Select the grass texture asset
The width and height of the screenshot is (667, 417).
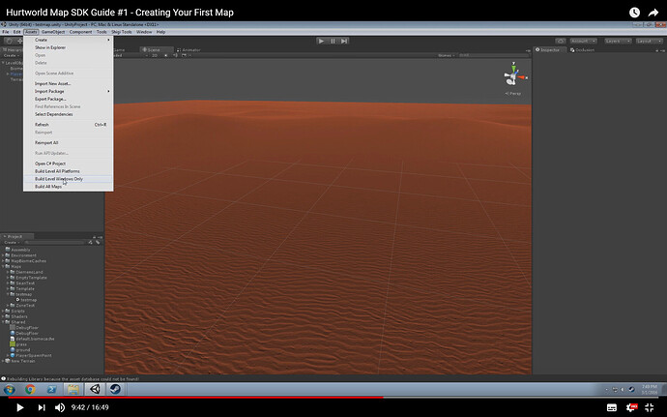coord(18,344)
